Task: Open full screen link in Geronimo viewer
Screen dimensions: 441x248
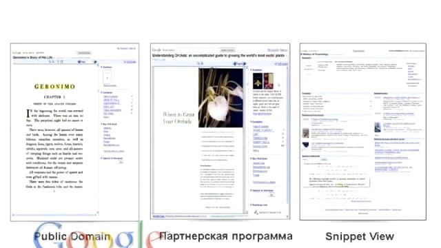Action: 130,62
